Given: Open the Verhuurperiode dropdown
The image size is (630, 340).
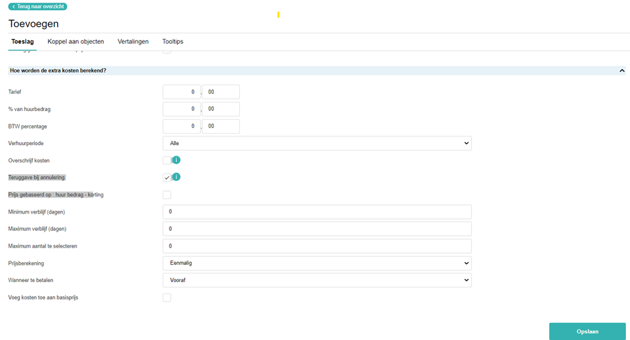Looking at the screenshot, I should [317, 143].
